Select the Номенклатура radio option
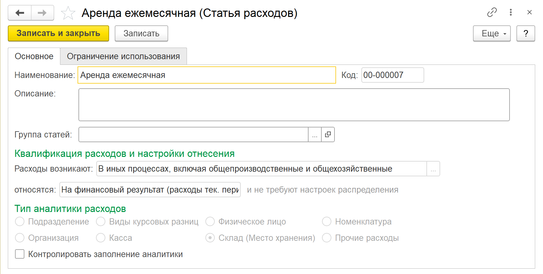This screenshot has width=543, height=274. point(327,222)
